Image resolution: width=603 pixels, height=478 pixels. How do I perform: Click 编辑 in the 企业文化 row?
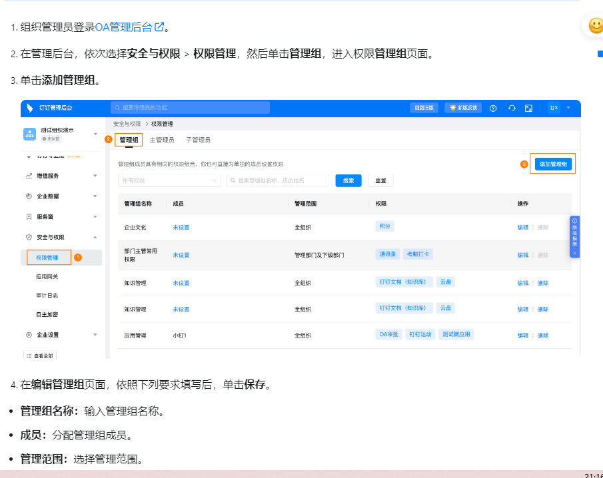523,228
